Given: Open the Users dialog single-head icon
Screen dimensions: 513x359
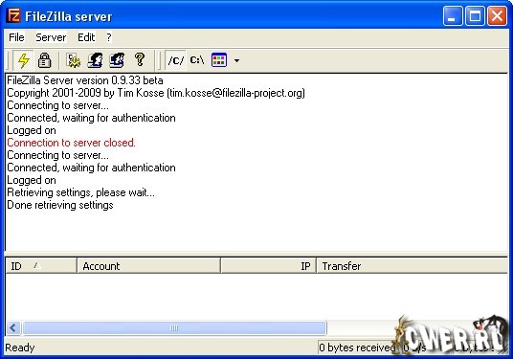Looking at the screenshot, I should [x=95, y=60].
